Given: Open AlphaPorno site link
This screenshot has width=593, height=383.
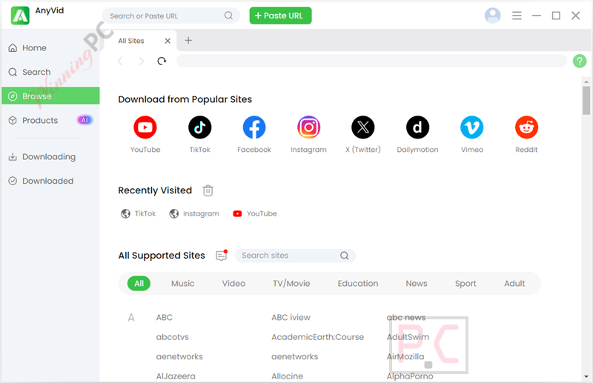Looking at the screenshot, I should coord(410,376).
